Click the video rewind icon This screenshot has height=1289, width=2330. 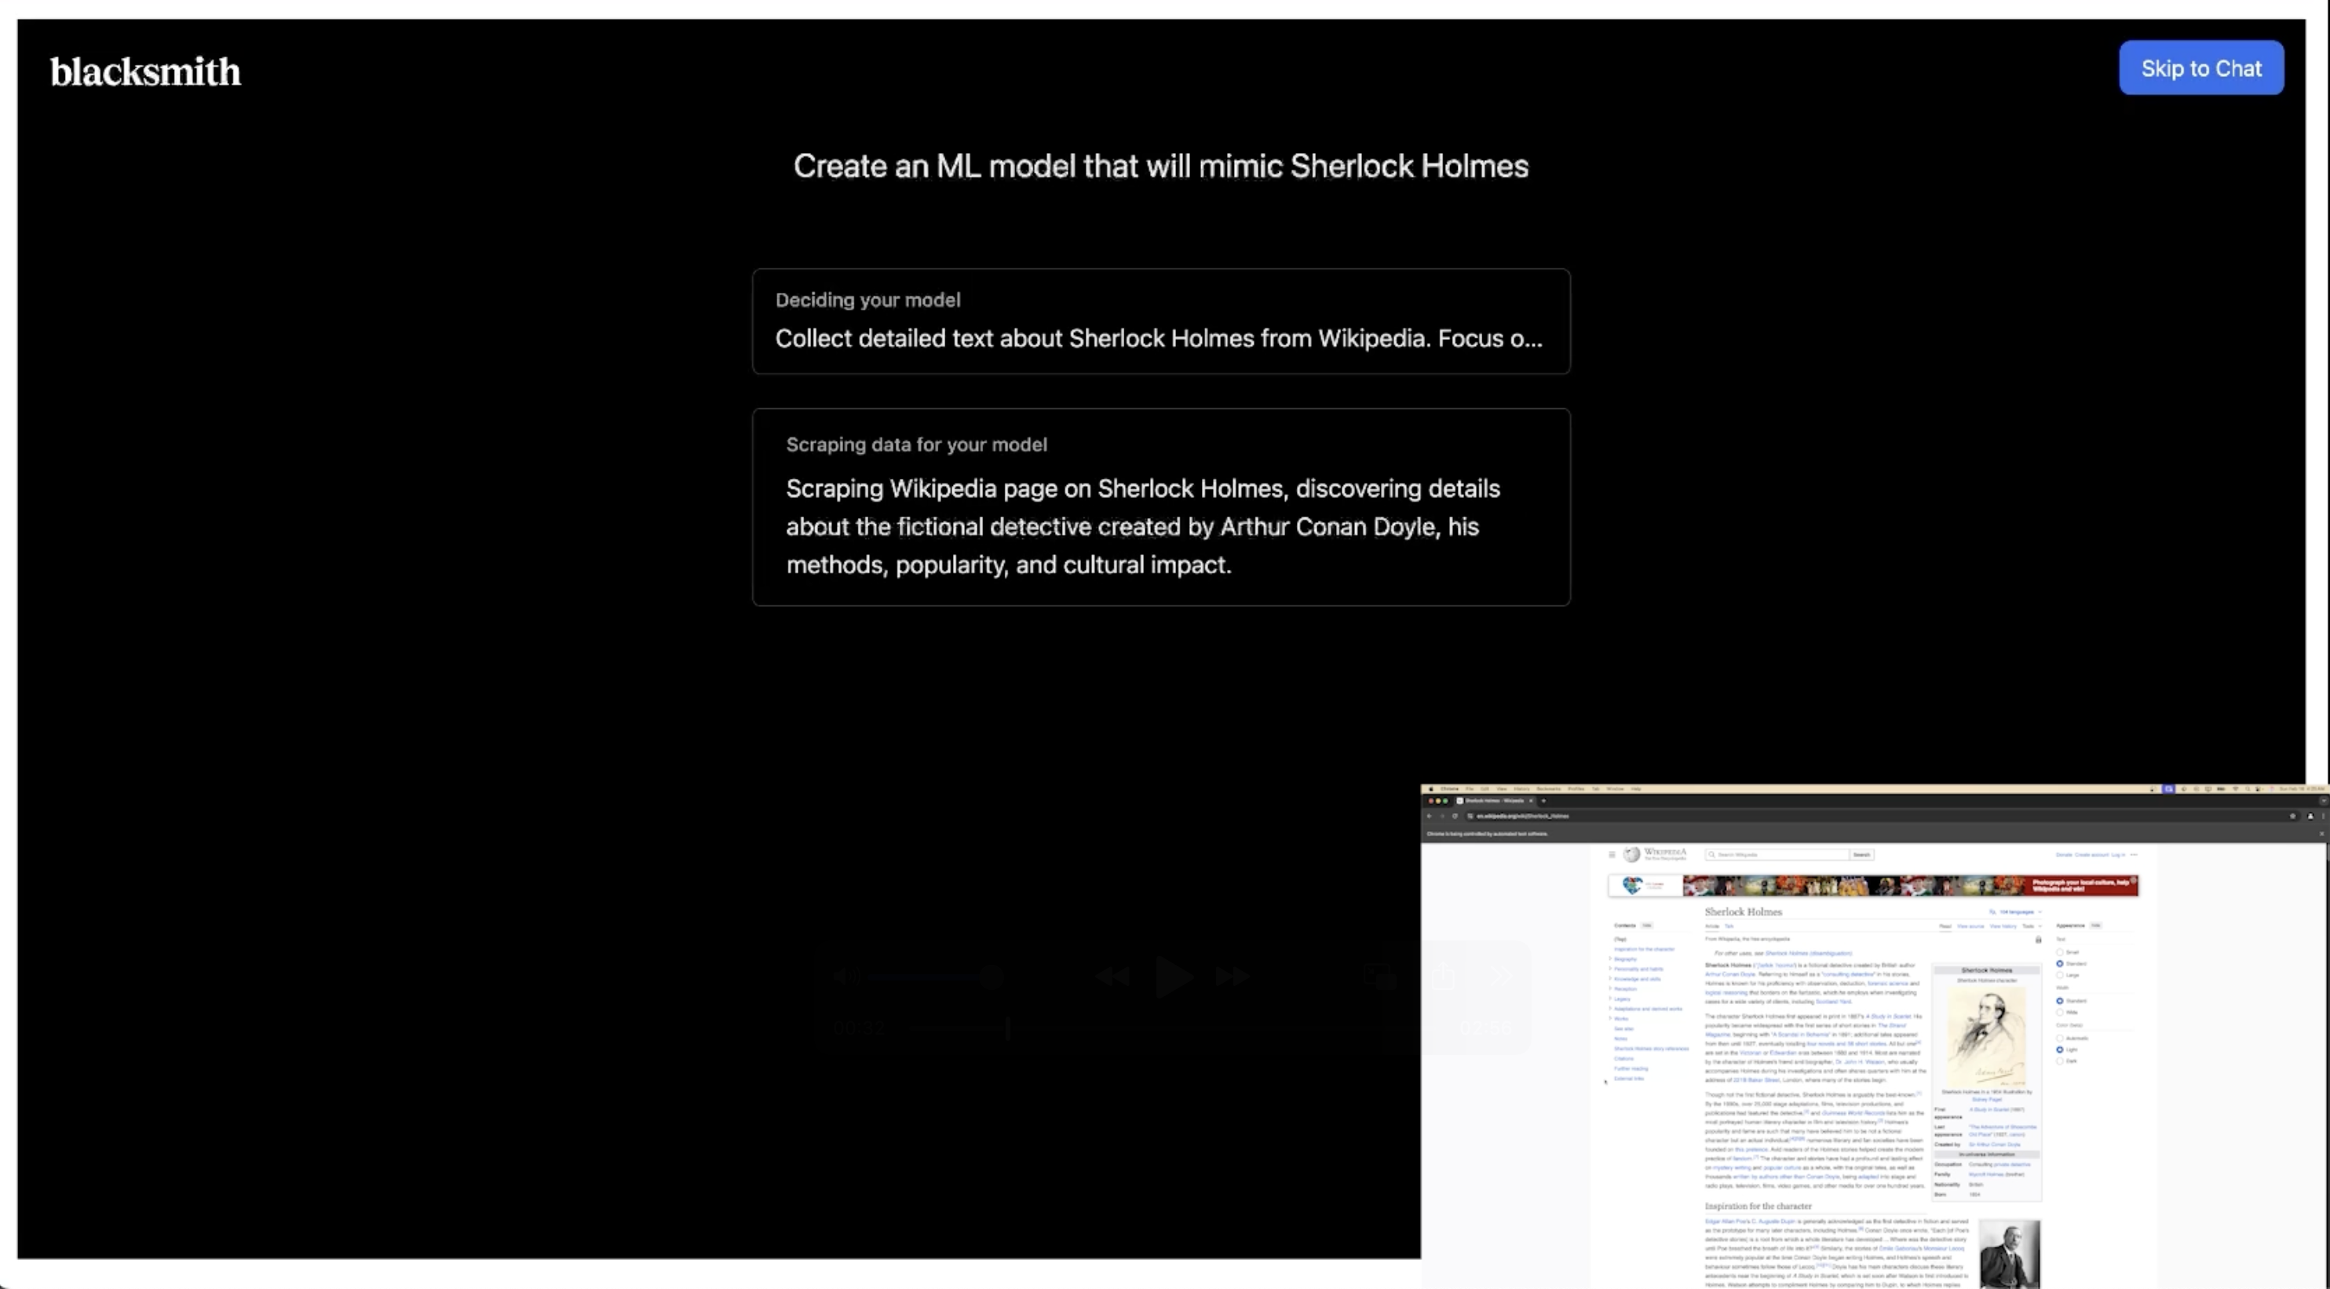click(1112, 976)
